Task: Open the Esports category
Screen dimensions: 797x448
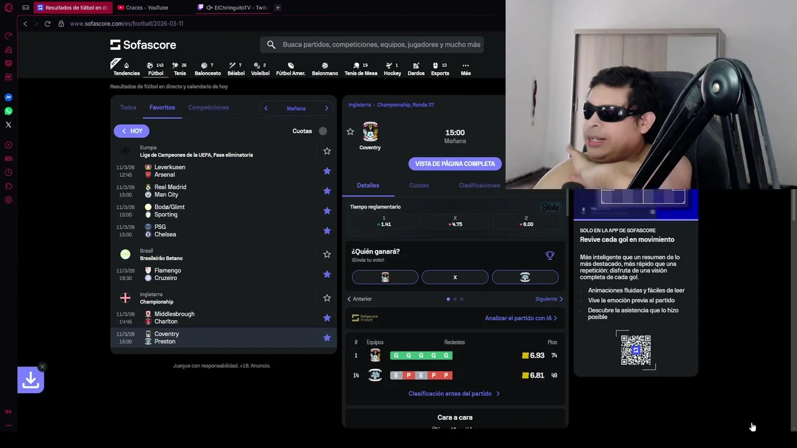Action: [440, 69]
